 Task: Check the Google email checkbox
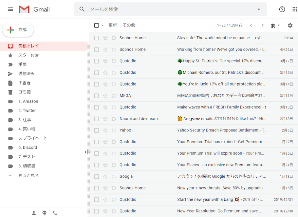97,176
